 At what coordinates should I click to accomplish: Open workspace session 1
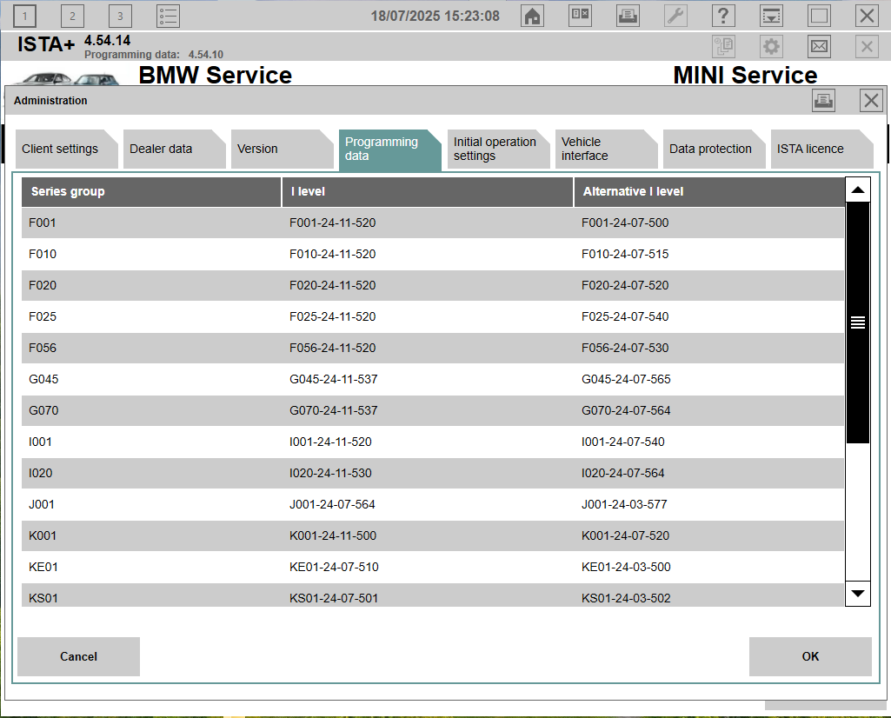24,15
